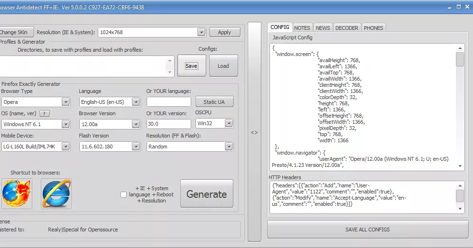The width and height of the screenshot is (473, 248).
Task: Open the NEWS tab
Action: coord(323,28)
